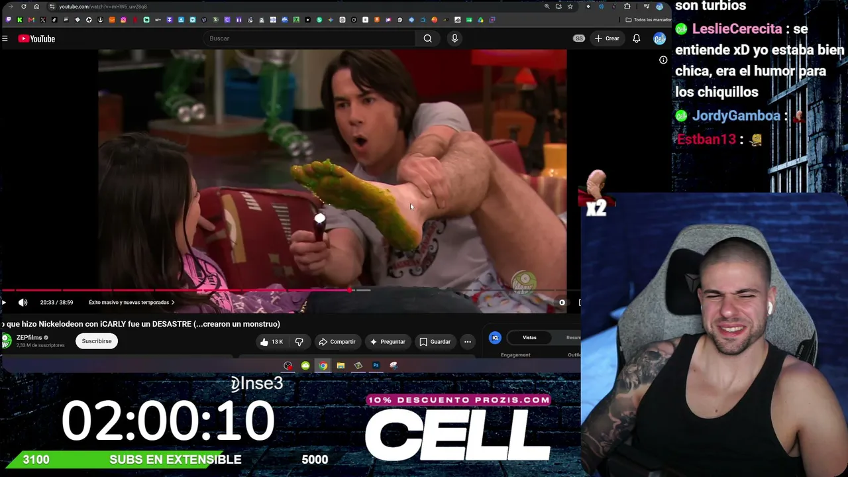Click chat username JordyGamboa

click(x=736, y=116)
